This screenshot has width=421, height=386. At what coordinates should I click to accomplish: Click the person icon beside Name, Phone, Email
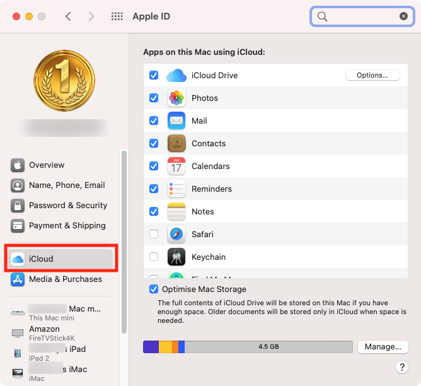click(x=18, y=185)
